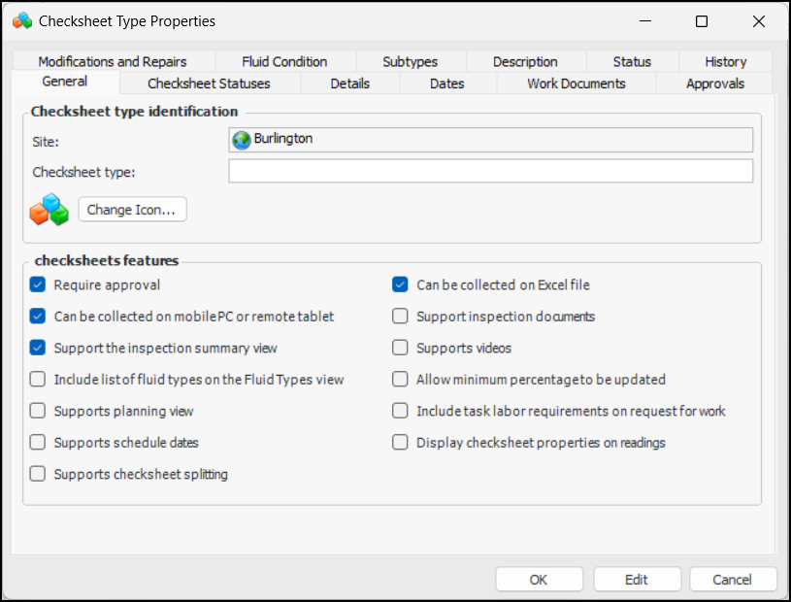Enable Support inspection documents checkbox
Screen dimensions: 791x602
pos(400,317)
